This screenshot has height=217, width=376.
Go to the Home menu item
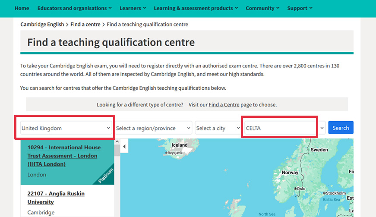pyautogui.click(x=22, y=8)
